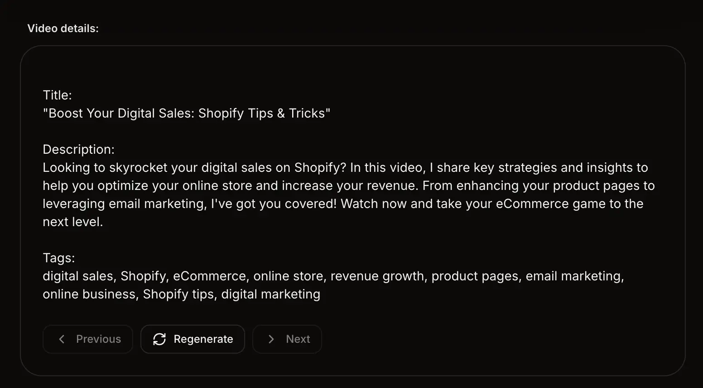Click the "digital sales" tag text
This screenshot has height=388, width=703.
78,276
